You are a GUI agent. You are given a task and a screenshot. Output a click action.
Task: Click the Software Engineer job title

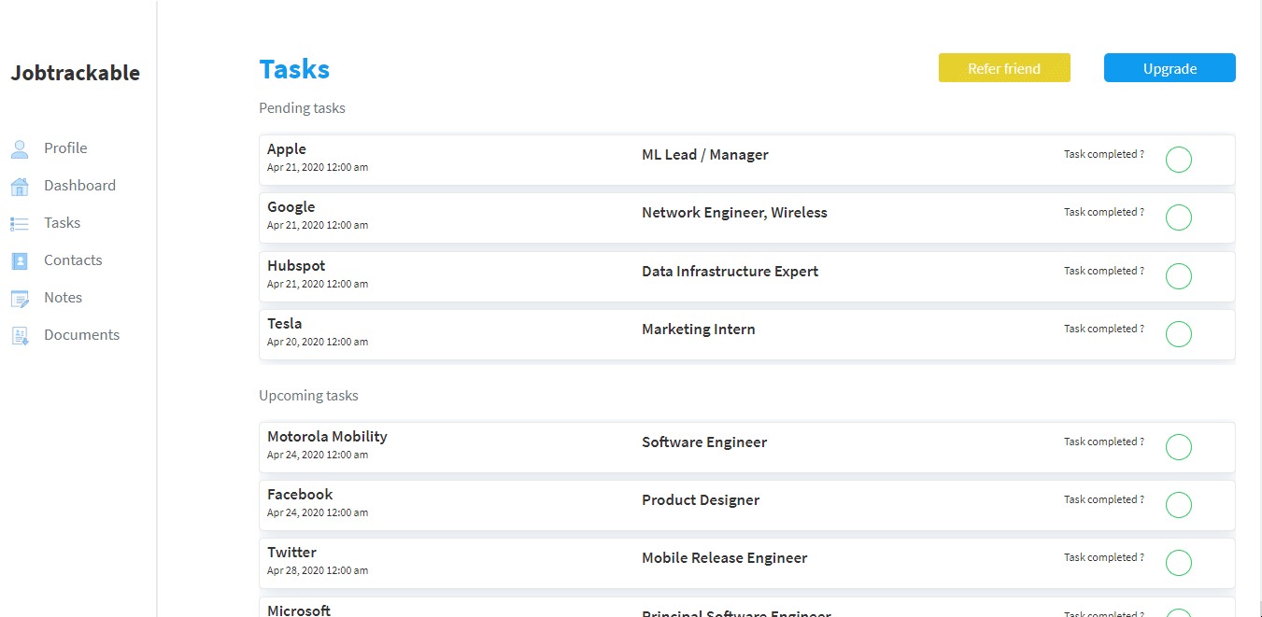point(704,442)
